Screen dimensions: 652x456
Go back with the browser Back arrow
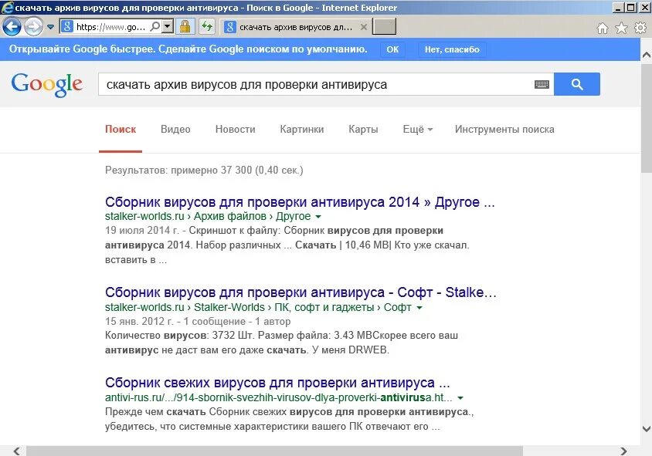click(x=12, y=27)
